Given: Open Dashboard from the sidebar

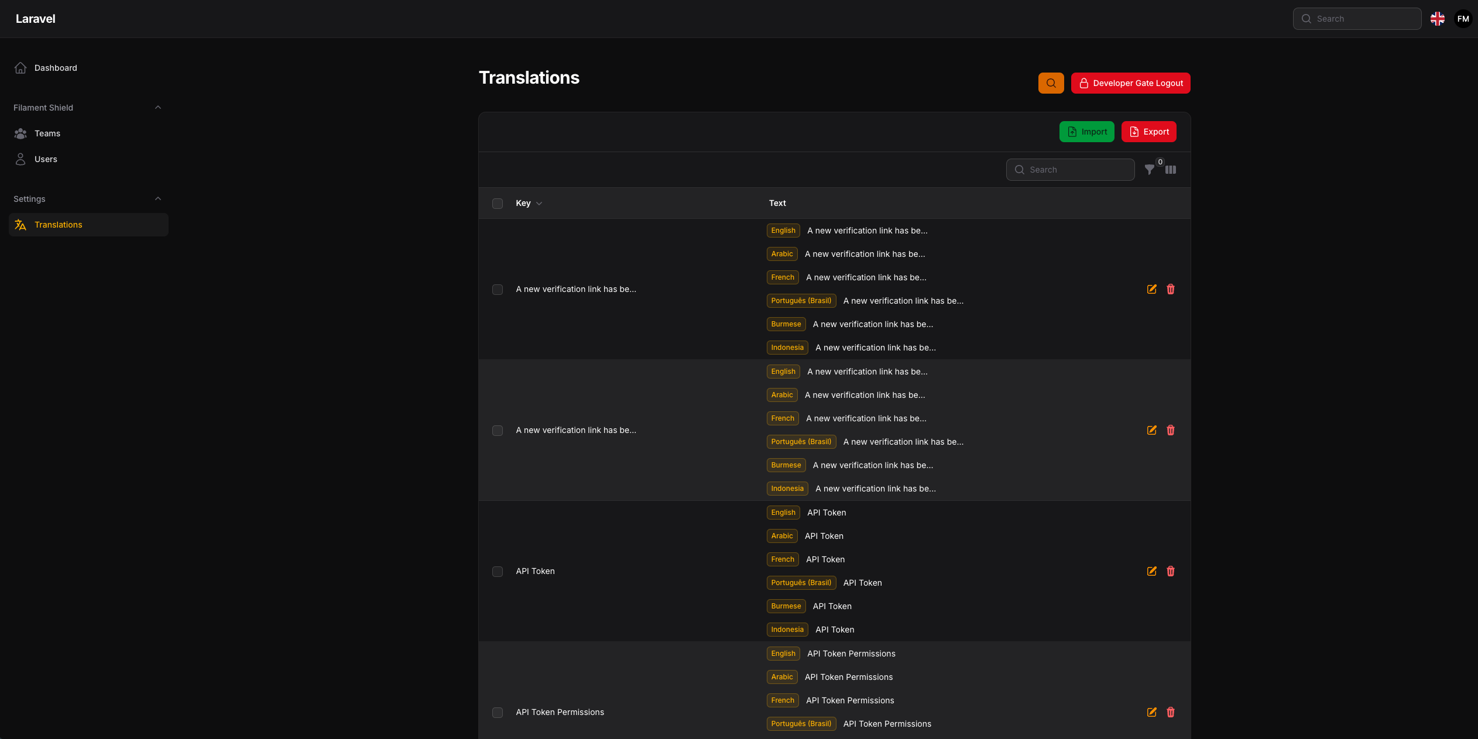Looking at the screenshot, I should pos(56,68).
